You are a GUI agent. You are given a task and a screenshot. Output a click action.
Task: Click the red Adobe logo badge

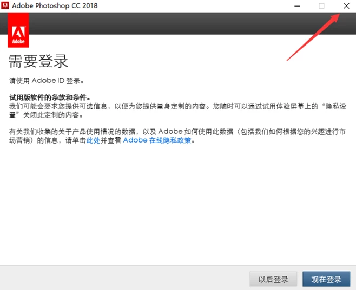(18, 30)
